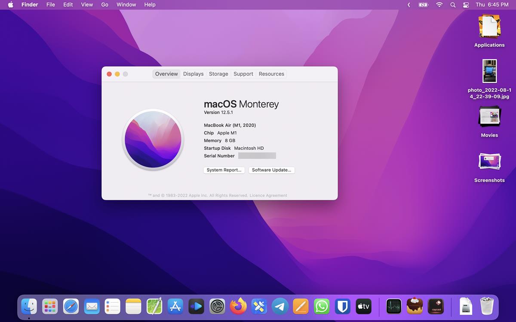Open Control Center in menu bar

[x=466, y=5]
